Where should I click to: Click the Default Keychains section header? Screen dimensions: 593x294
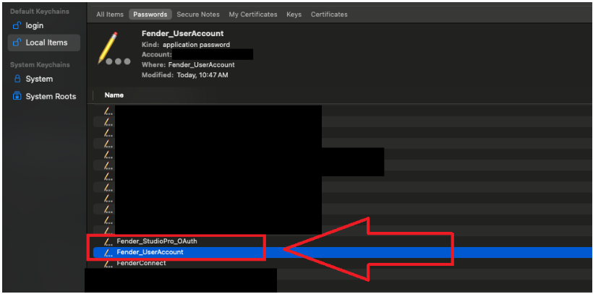click(x=38, y=12)
